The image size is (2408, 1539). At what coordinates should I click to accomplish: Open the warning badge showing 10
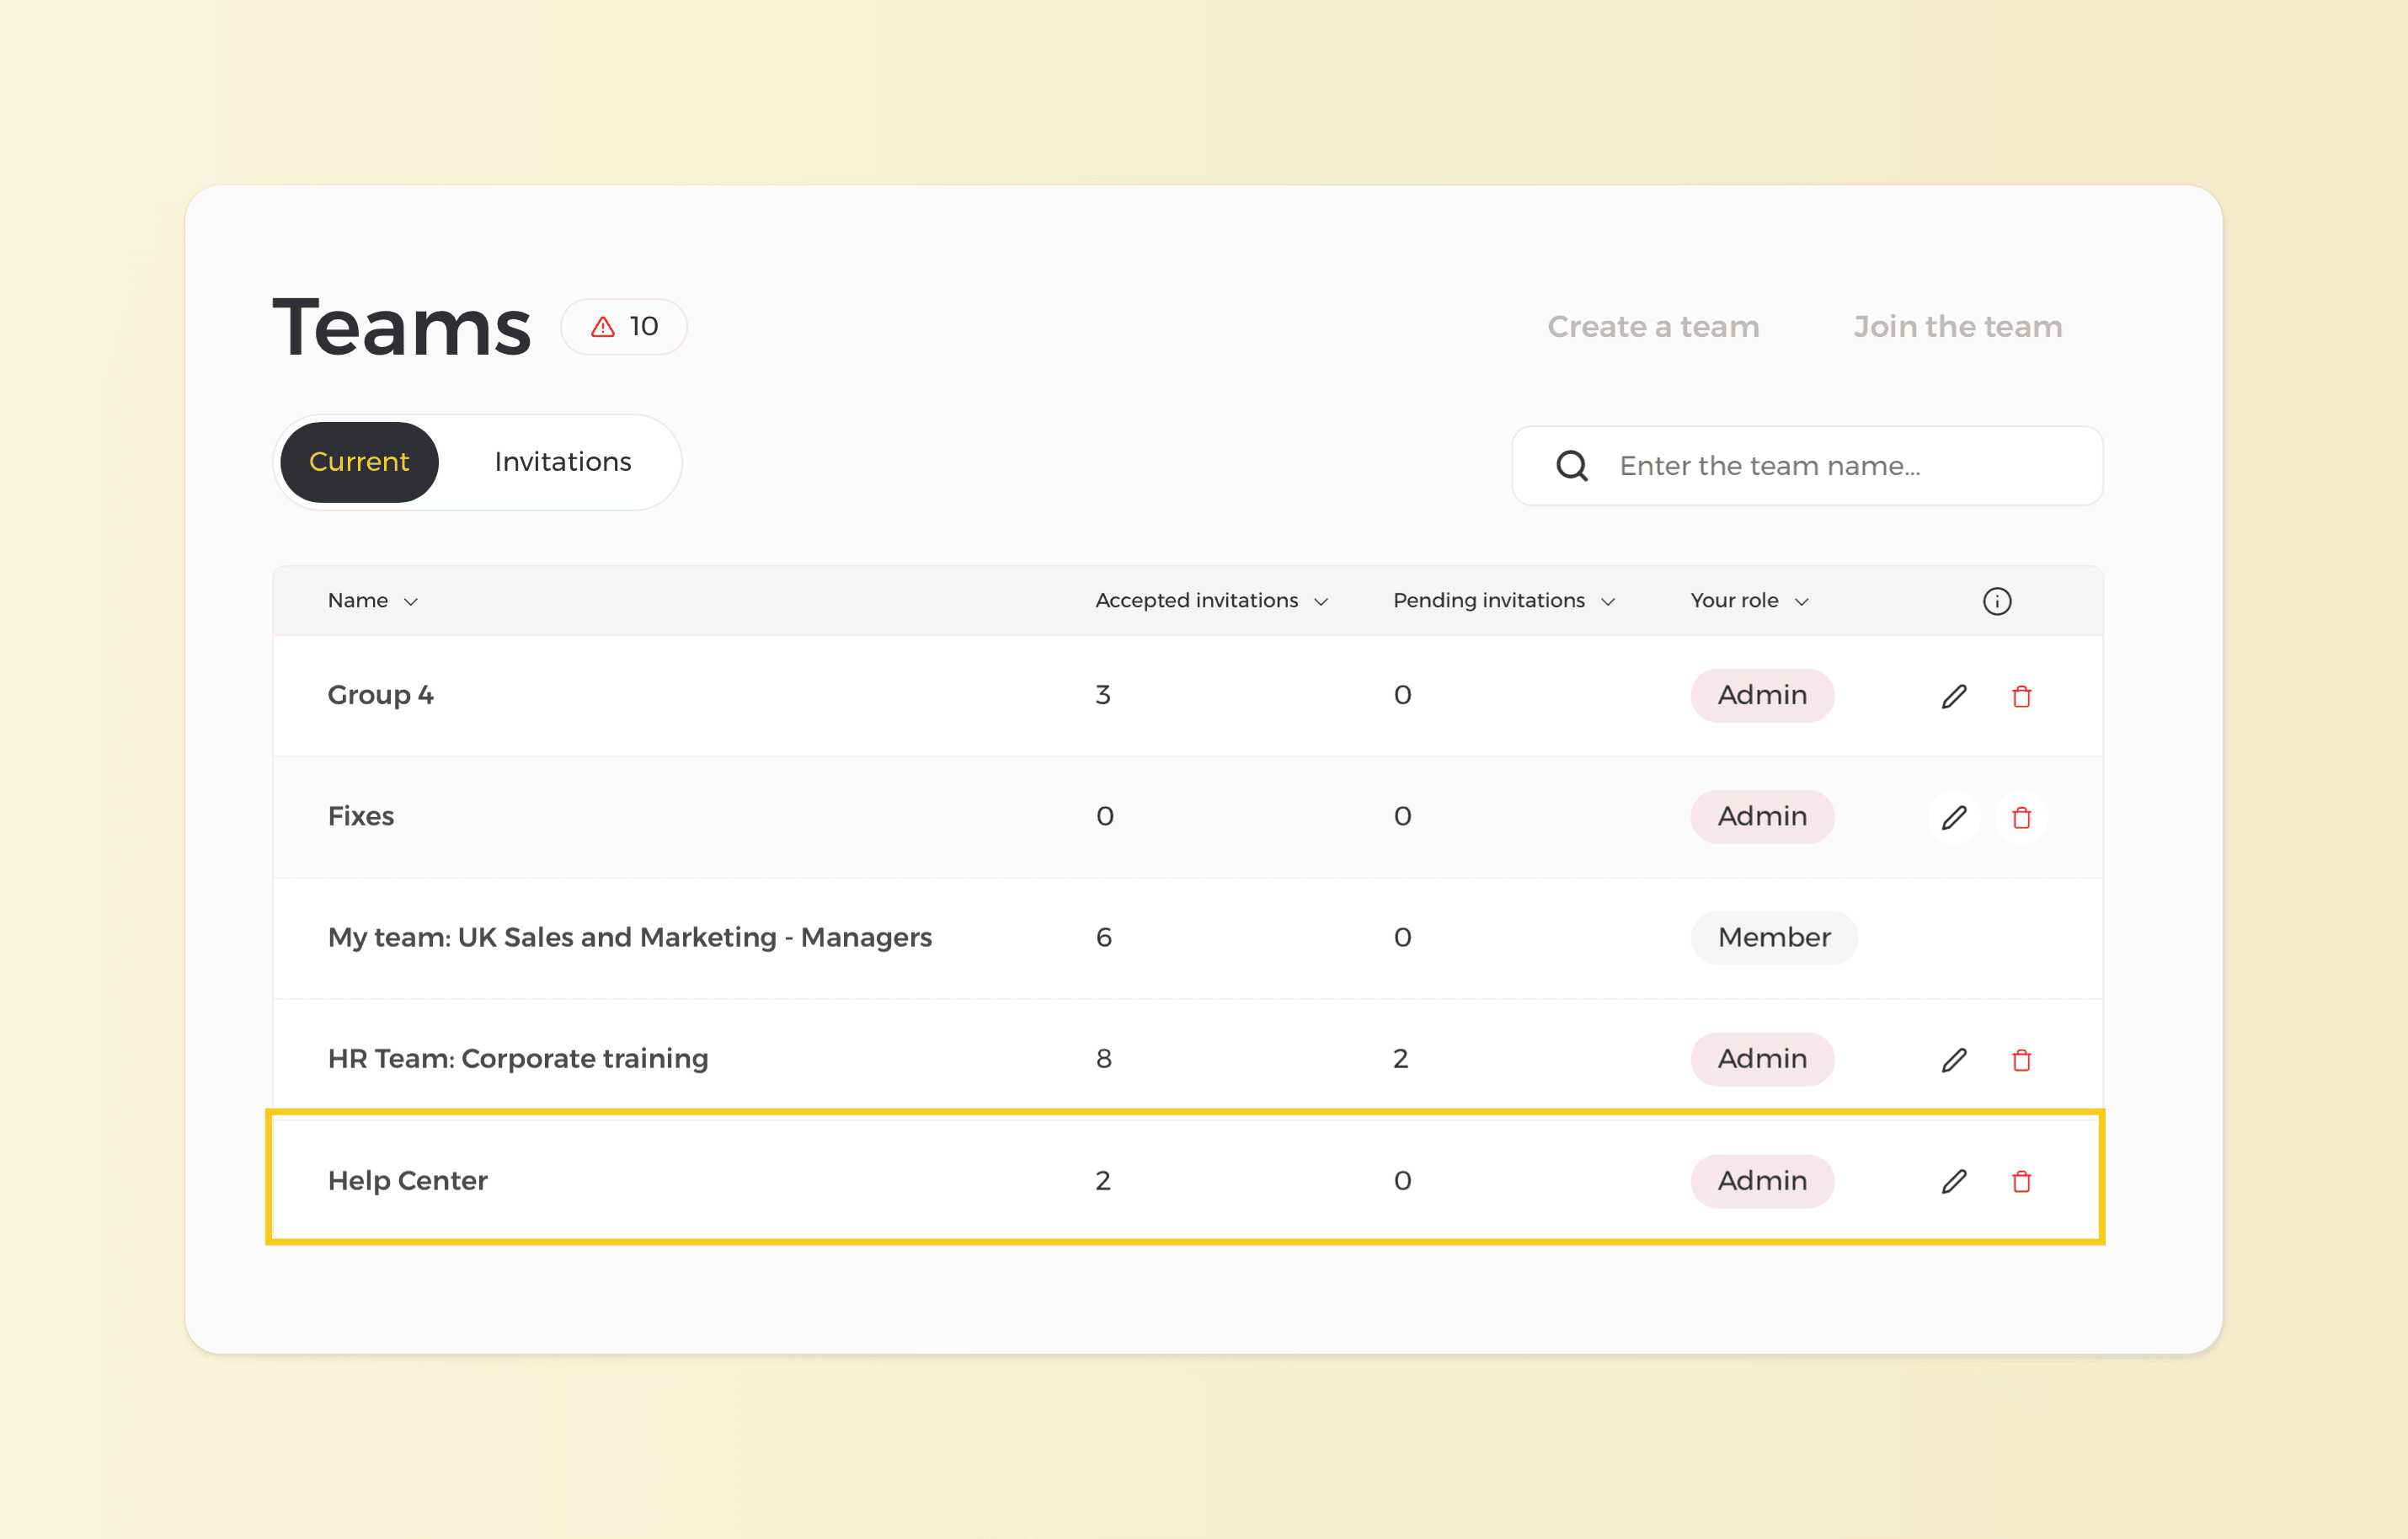(x=624, y=327)
